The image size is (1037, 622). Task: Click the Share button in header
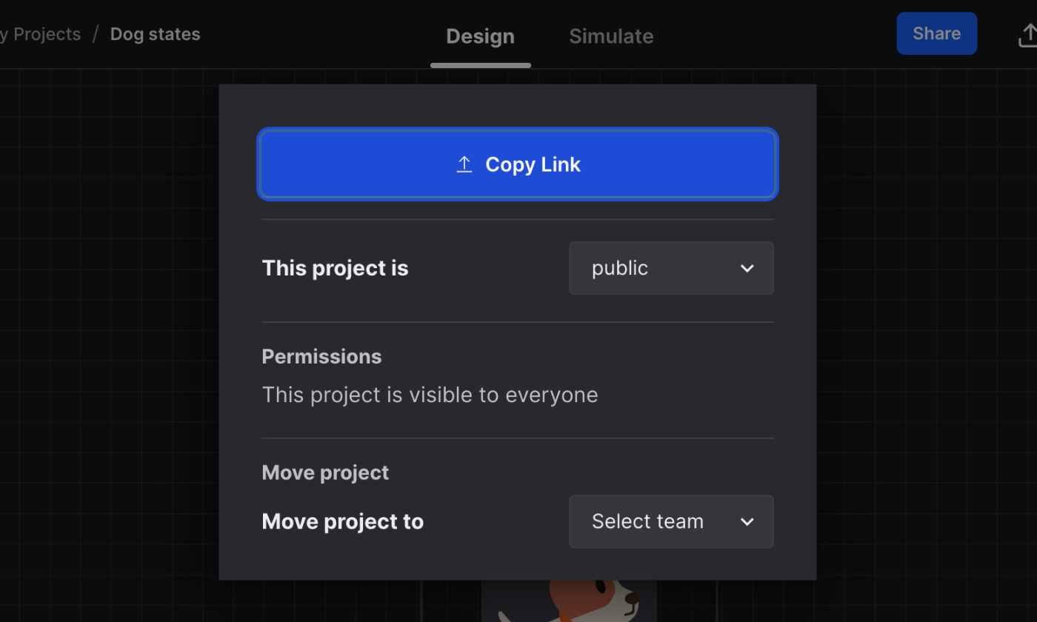(x=936, y=33)
